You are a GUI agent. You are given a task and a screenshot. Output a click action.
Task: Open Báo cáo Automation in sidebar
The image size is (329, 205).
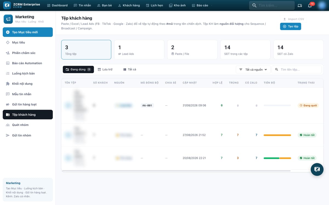pyautogui.click(x=28, y=63)
